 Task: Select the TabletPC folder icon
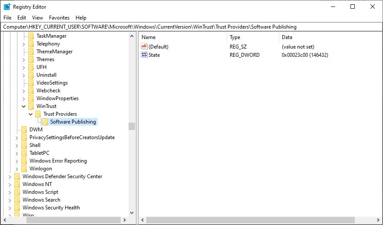click(x=24, y=153)
